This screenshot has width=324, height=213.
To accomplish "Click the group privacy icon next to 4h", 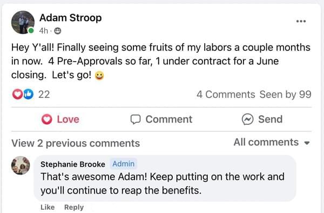I will click(57, 31).
